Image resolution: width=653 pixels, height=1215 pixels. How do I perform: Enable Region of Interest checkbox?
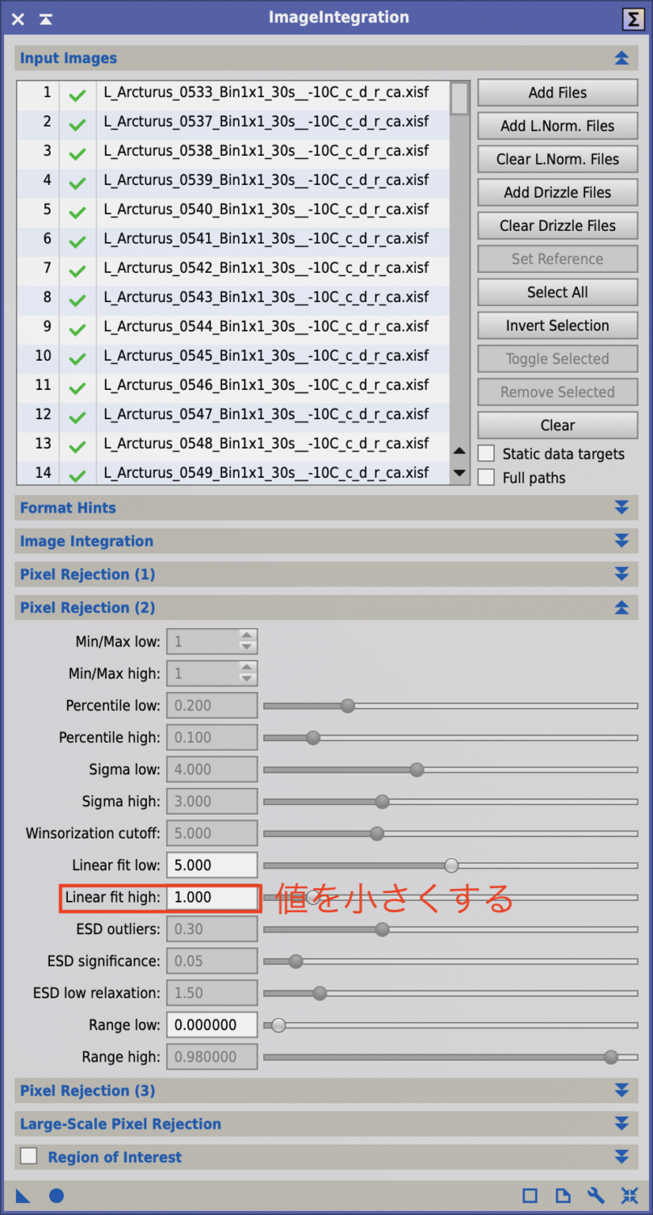point(29,1156)
